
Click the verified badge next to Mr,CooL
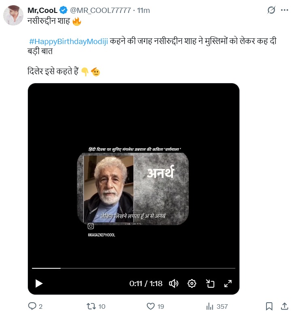click(64, 10)
